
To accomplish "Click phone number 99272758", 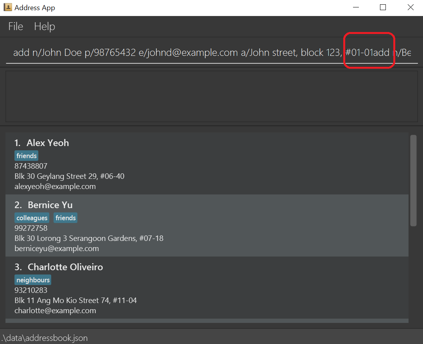I will point(31,228).
